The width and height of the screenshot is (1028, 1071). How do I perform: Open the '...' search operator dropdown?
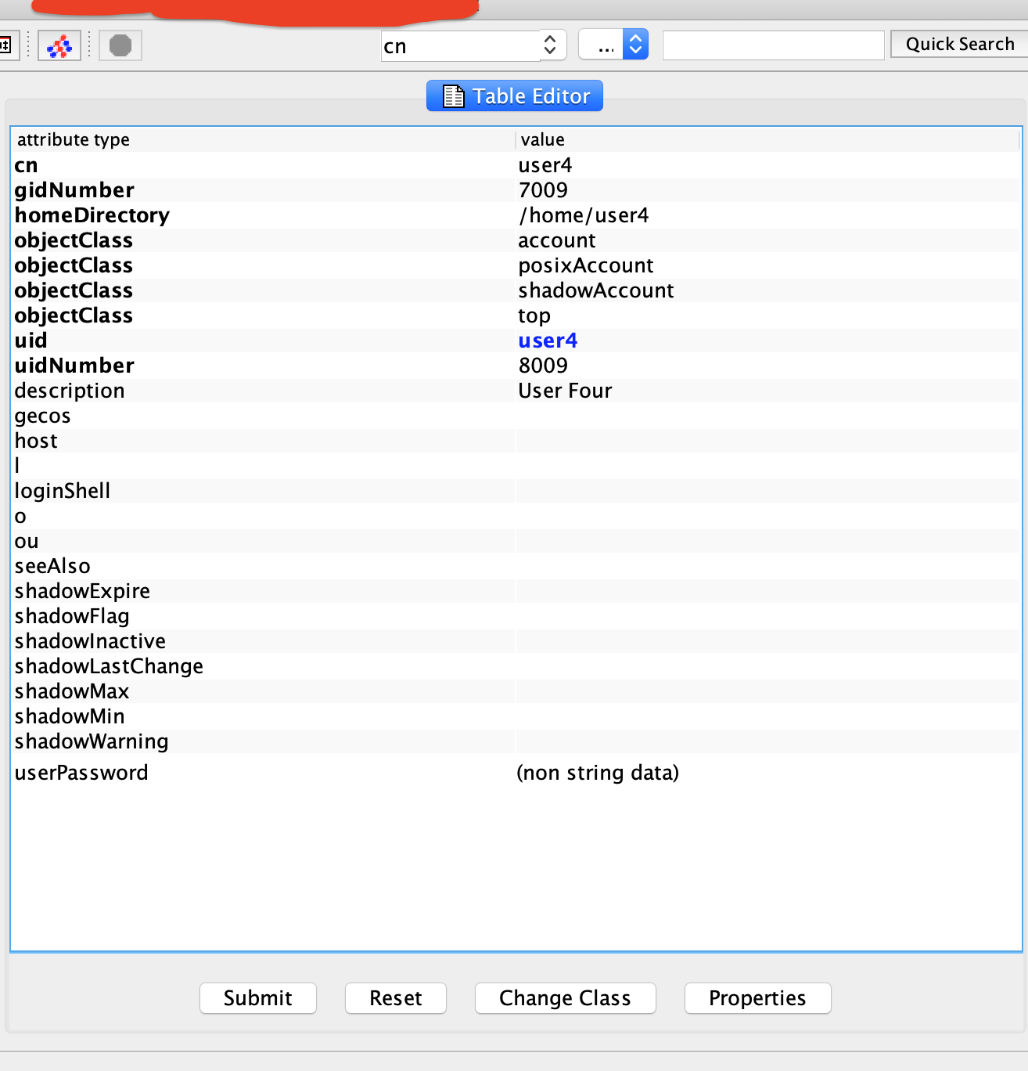pos(613,45)
